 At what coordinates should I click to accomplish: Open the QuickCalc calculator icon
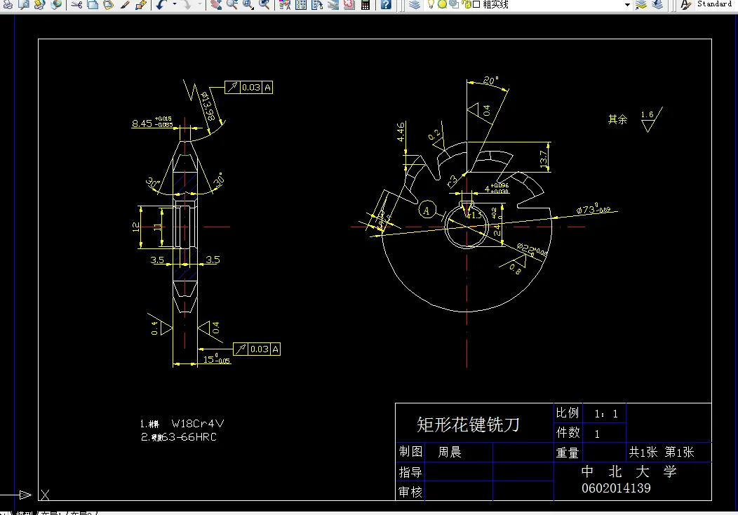click(365, 5)
